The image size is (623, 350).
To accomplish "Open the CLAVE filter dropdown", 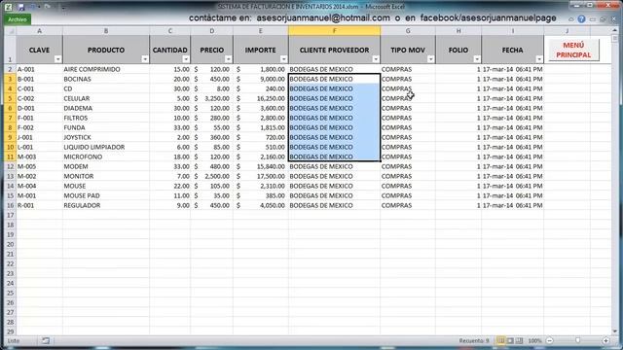I will [x=57, y=59].
